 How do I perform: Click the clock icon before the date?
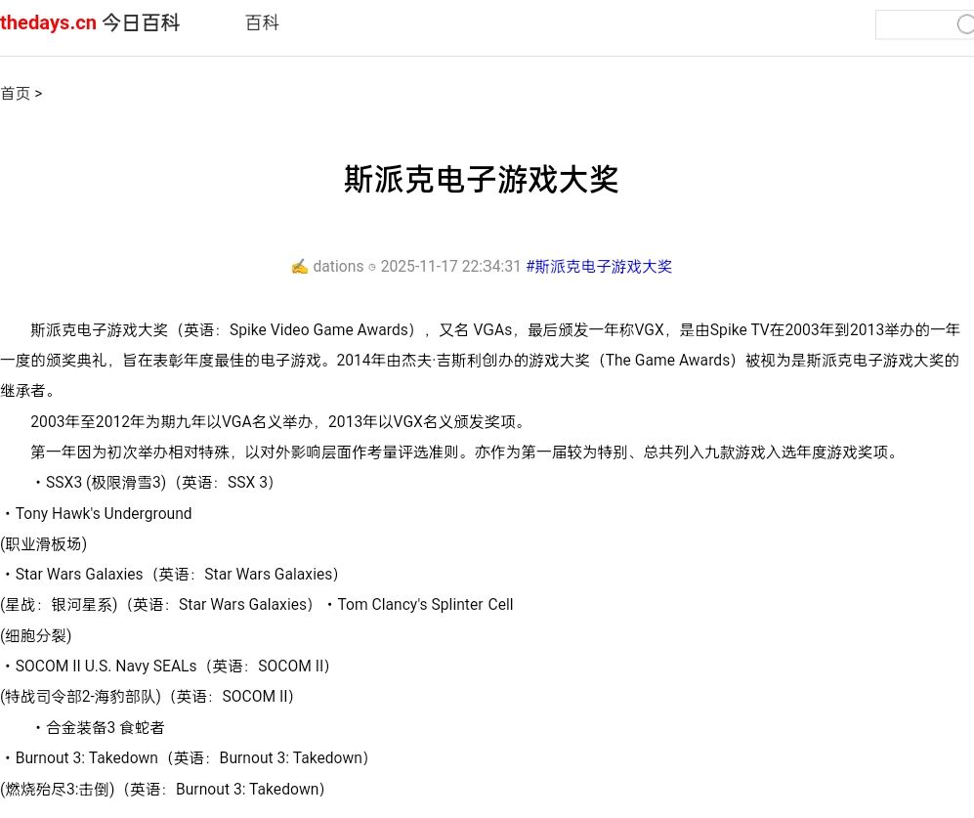point(372,267)
